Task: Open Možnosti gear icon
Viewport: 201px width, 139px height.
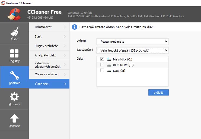Action: pyautogui.click(x=14, y=97)
